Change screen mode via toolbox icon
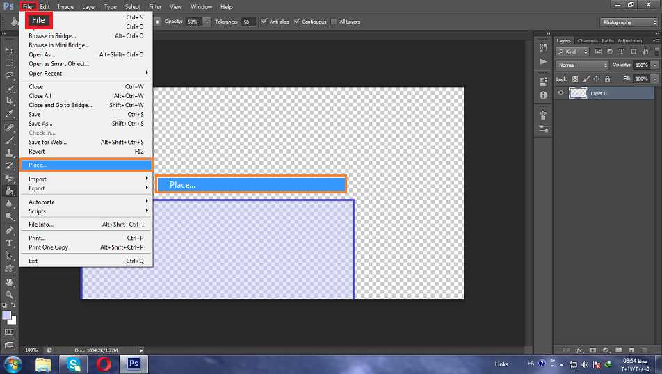 coord(9,345)
